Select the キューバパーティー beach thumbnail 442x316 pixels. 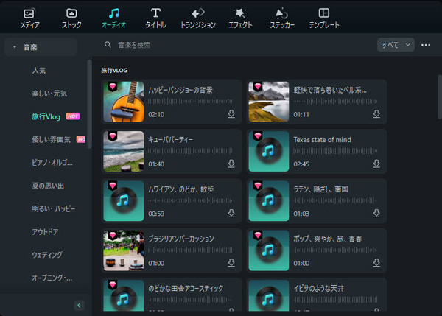pyautogui.click(x=123, y=151)
